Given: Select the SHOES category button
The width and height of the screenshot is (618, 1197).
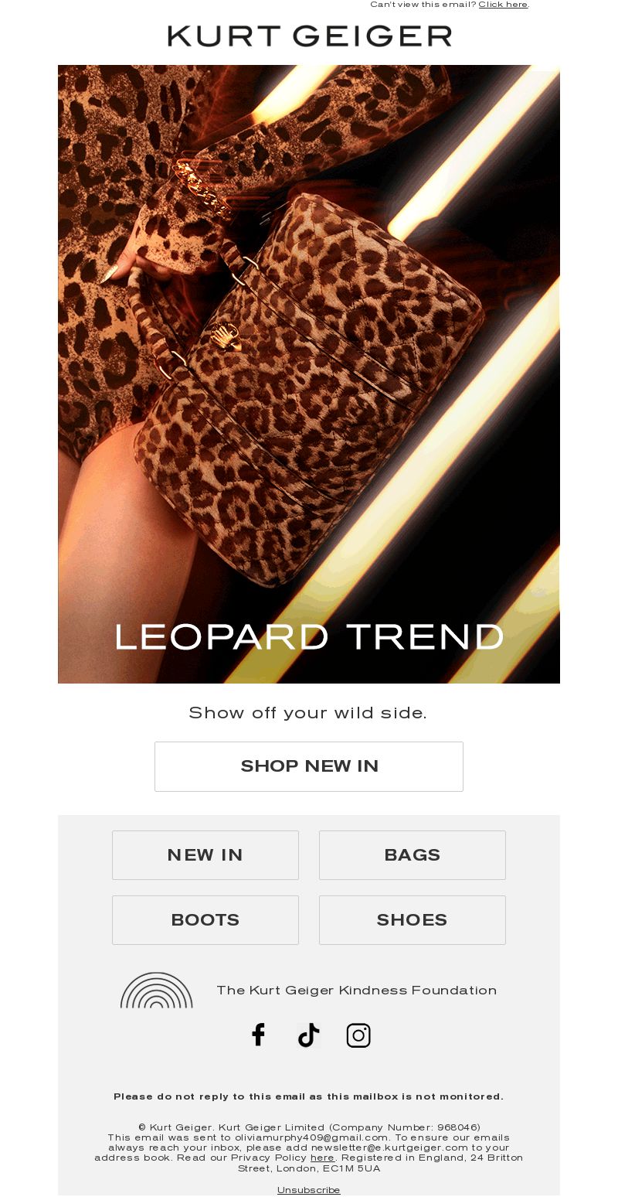Looking at the screenshot, I should coord(413,920).
